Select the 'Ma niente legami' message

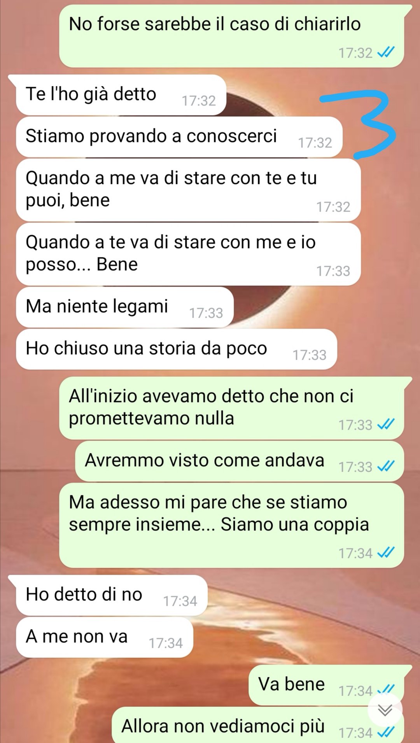click(124, 307)
